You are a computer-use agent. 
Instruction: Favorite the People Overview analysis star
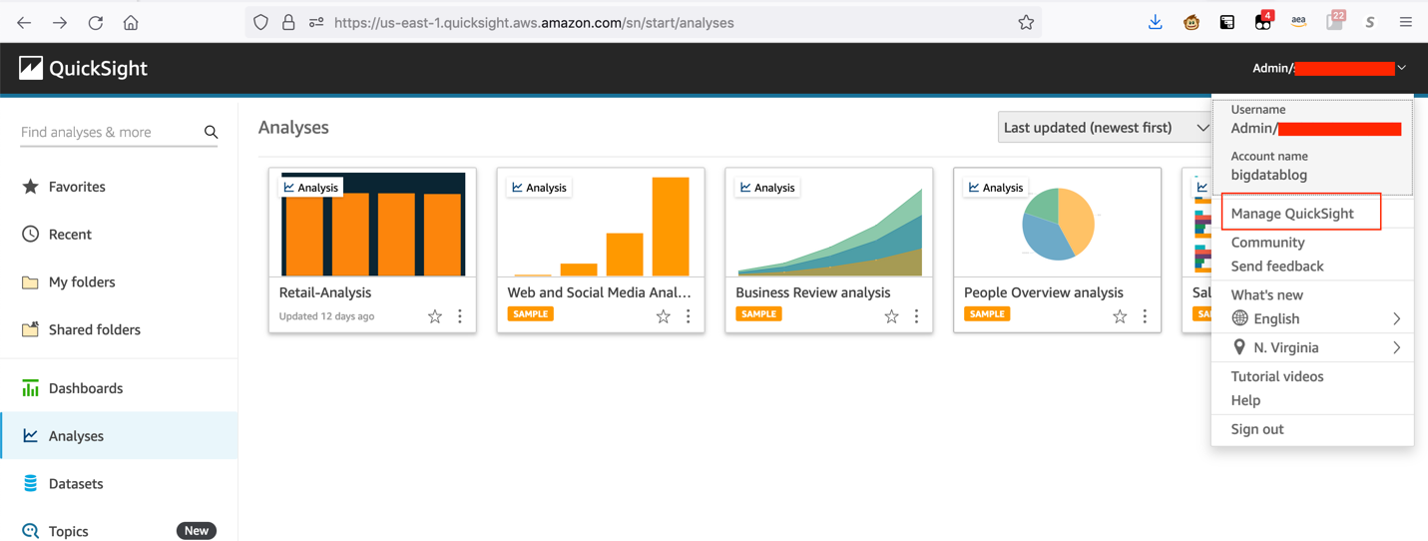pyautogui.click(x=1120, y=316)
